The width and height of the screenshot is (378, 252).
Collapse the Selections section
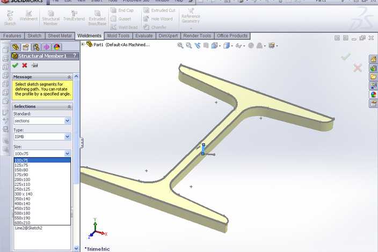[x=69, y=106]
